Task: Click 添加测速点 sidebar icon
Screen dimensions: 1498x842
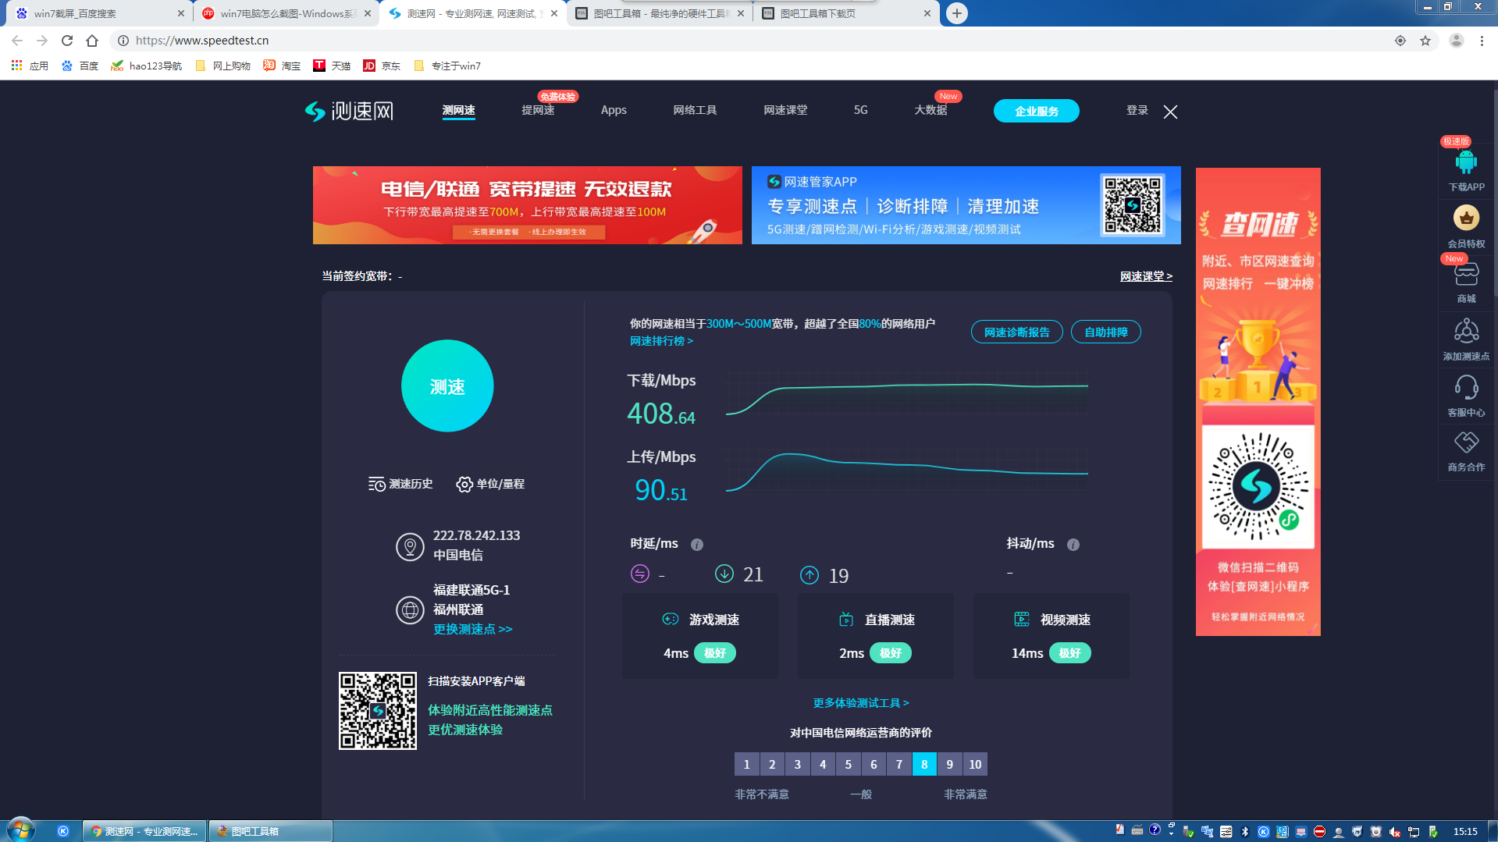Action: tap(1466, 332)
